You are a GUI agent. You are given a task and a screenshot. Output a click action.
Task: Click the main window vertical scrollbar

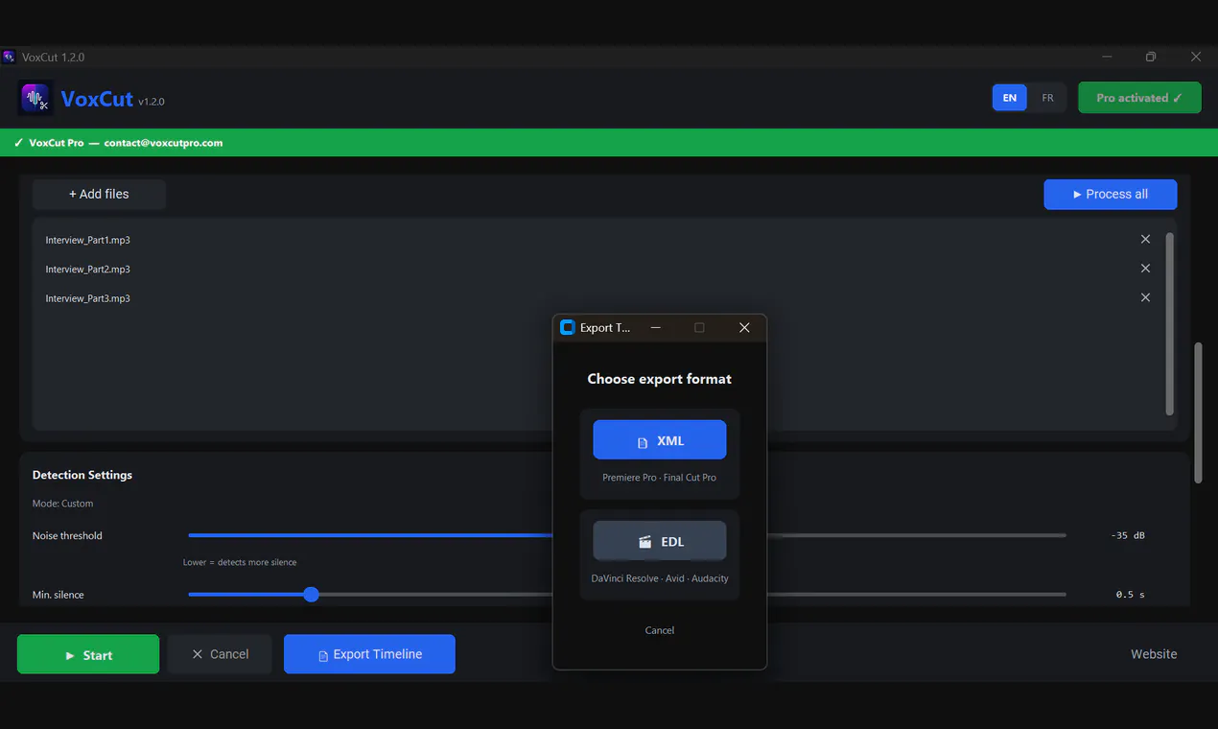[1198, 412]
